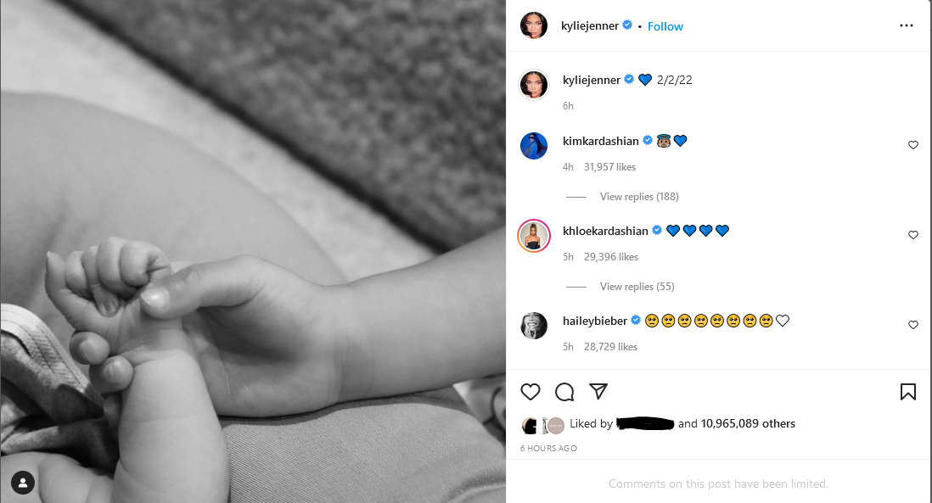Screen dimensions: 932x503
Task: Open the three-dot more options menu
Action: (906, 25)
